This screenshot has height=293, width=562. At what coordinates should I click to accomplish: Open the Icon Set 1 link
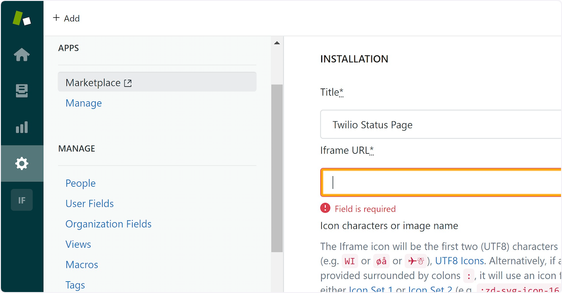tap(370, 289)
